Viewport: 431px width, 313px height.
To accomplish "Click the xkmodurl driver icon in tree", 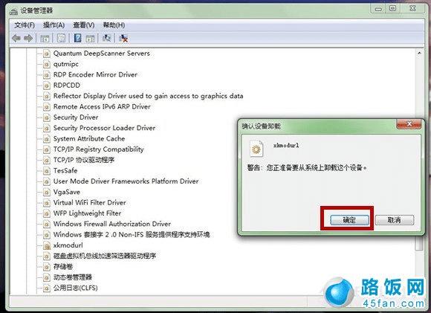I will (x=47, y=245).
